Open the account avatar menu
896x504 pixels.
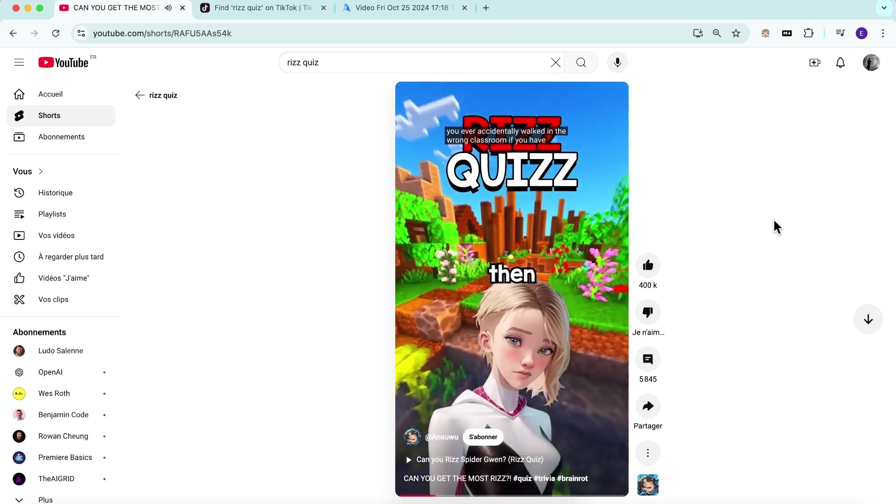pyautogui.click(x=871, y=63)
